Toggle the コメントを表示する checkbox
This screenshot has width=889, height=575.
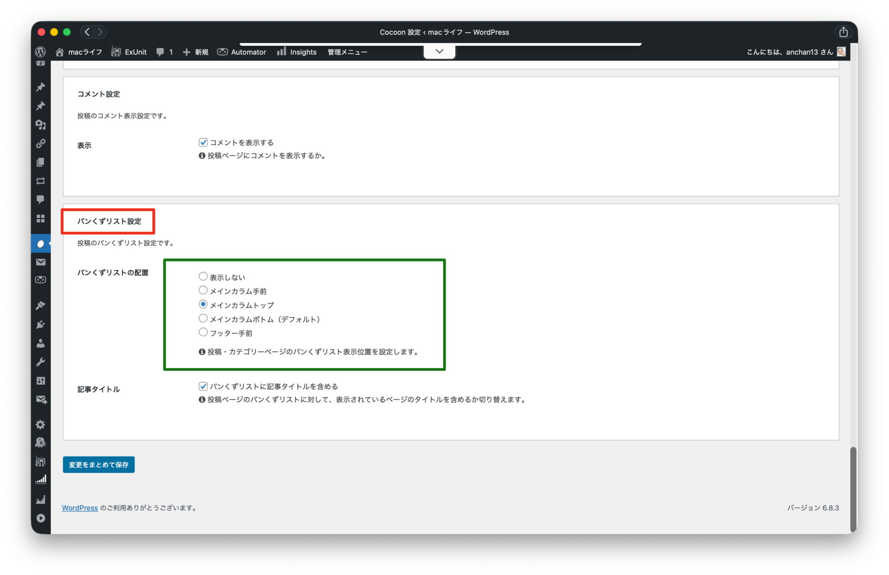coord(203,142)
